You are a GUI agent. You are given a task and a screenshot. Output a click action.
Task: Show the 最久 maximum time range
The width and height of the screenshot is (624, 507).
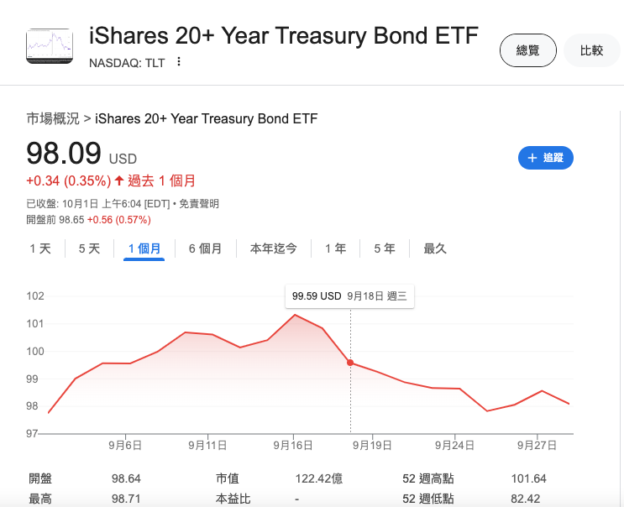435,248
